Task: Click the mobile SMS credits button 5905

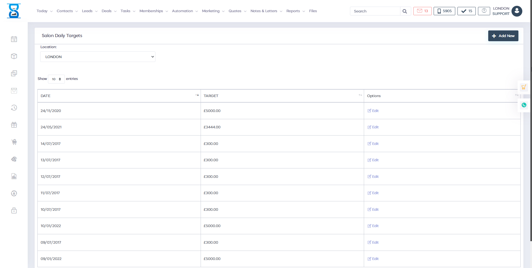Action: point(444,11)
